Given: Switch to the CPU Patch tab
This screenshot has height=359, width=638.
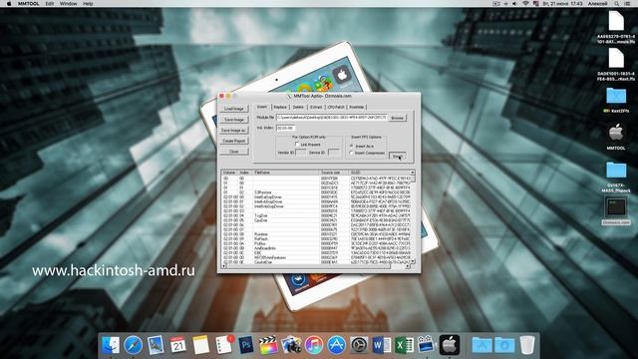Looking at the screenshot, I should coord(336,107).
